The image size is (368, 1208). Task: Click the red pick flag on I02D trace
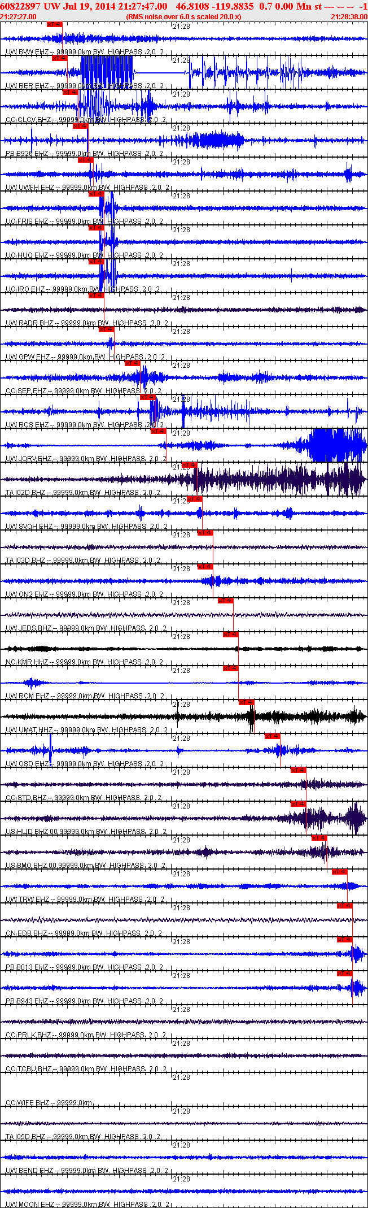pyautogui.click(x=189, y=465)
